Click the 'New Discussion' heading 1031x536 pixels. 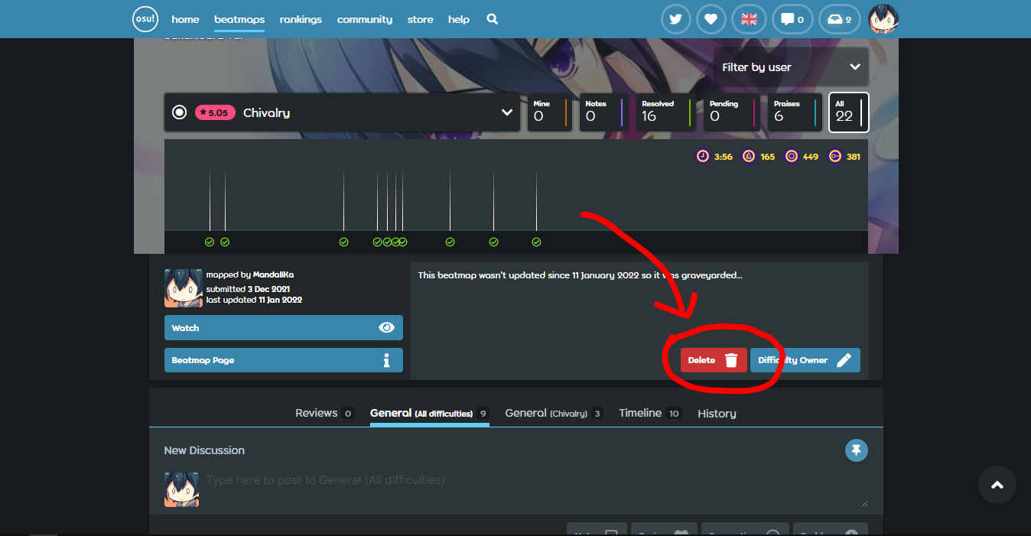tap(204, 450)
